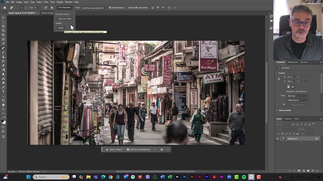The height and width of the screenshot is (181, 323).
Task: Select the Move tool
Action: 3,17
